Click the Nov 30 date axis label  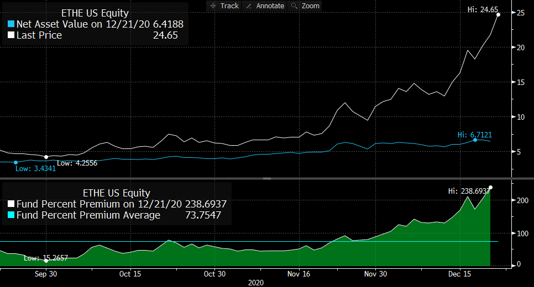(x=375, y=274)
